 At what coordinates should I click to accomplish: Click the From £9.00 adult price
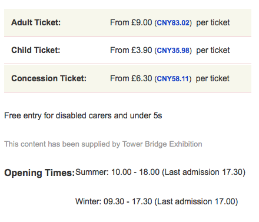(131, 22)
